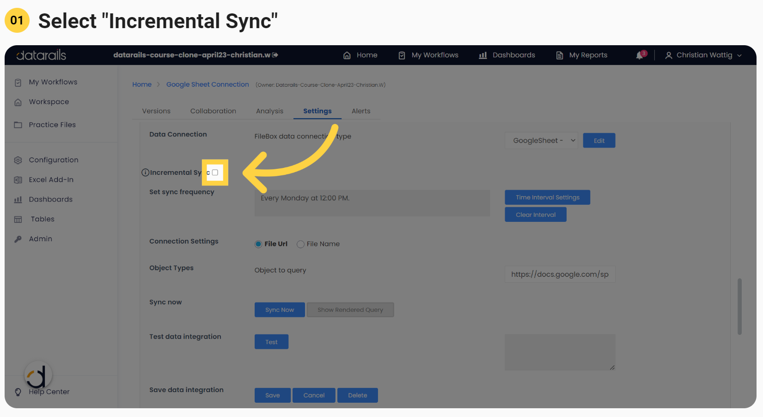Click the Clear Interval button
The height and width of the screenshot is (417, 763).
click(x=536, y=215)
